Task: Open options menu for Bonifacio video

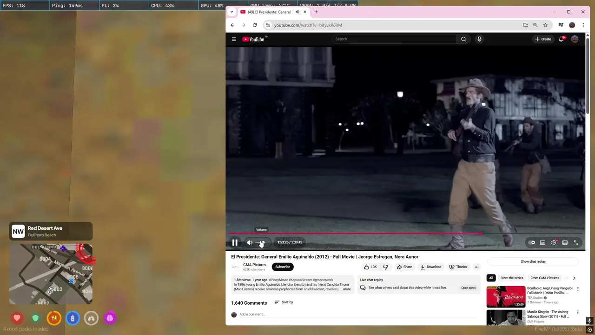Action: [578, 289]
